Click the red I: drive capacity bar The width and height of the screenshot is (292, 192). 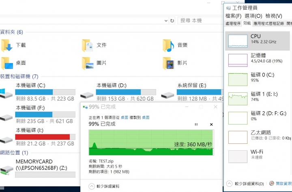pyautogui.click(x=45, y=137)
